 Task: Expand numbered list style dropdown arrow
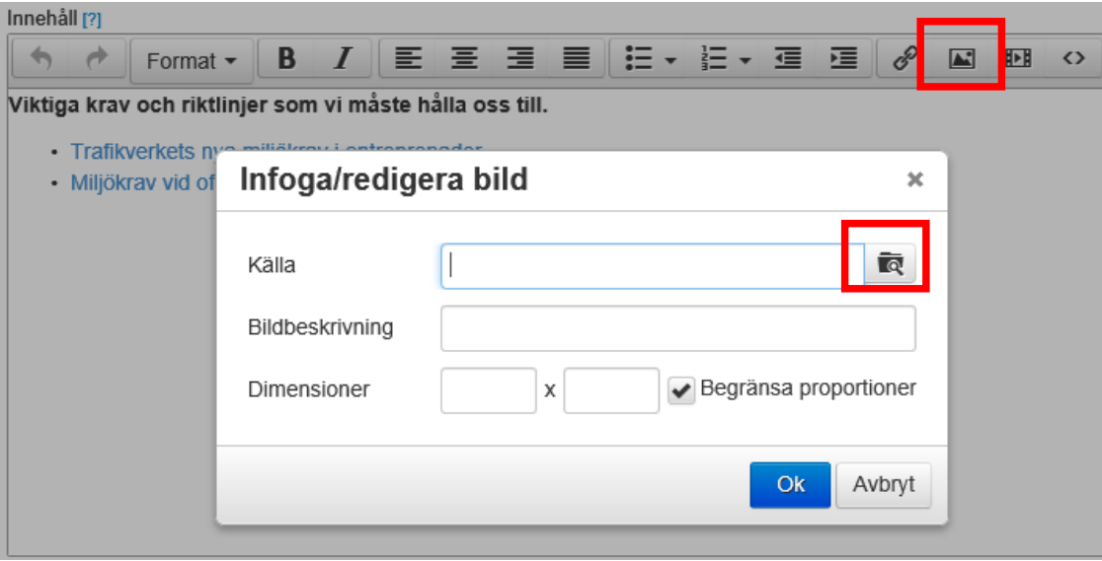coord(746,61)
